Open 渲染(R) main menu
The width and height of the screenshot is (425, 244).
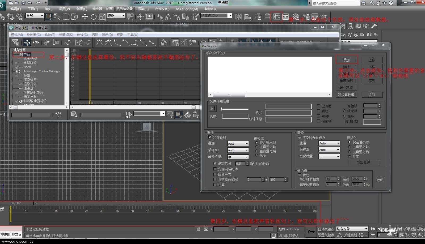(143, 9)
